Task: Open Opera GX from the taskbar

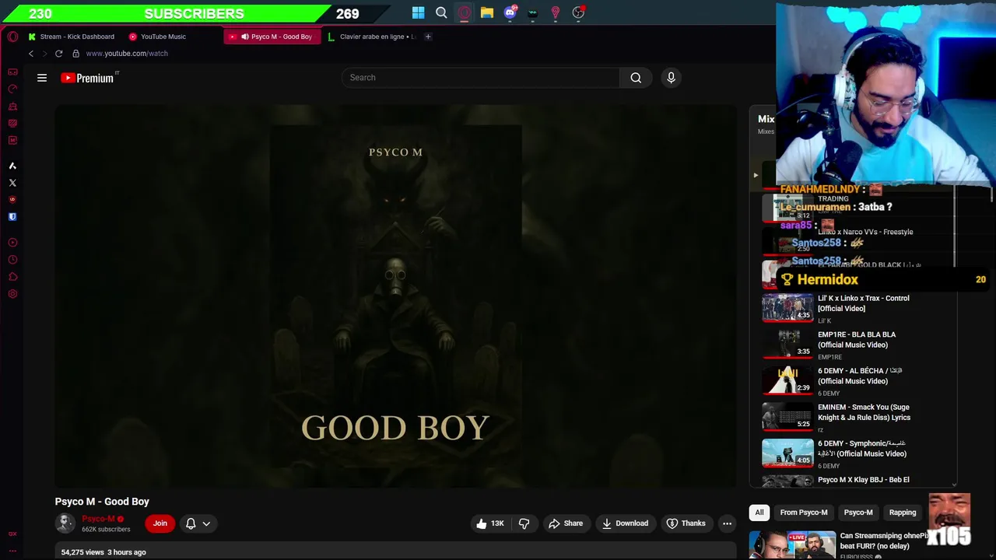Action: pos(464,12)
